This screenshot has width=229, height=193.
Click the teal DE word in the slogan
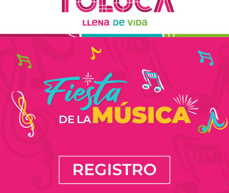(119, 23)
